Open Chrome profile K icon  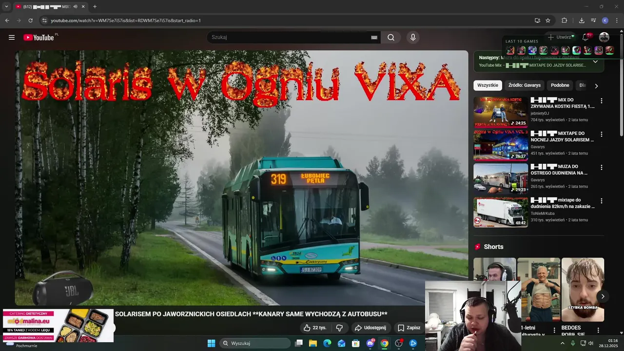(x=605, y=20)
